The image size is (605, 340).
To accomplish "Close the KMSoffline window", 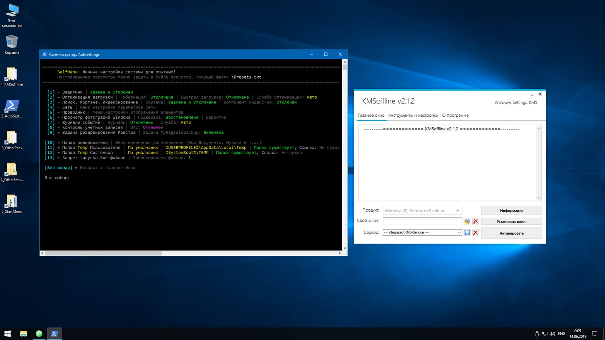I will click(540, 94).
